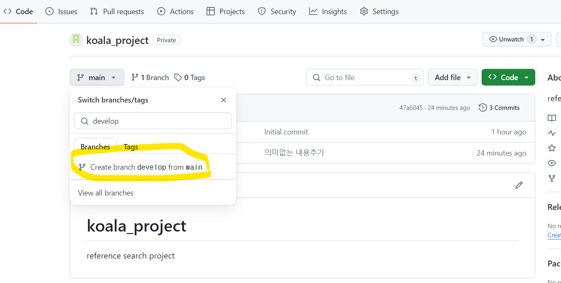Click the 24 minutes ago timestamp in file row
Image resolution: width=561 pixels, height=283 pixels.
pos(502,153)
